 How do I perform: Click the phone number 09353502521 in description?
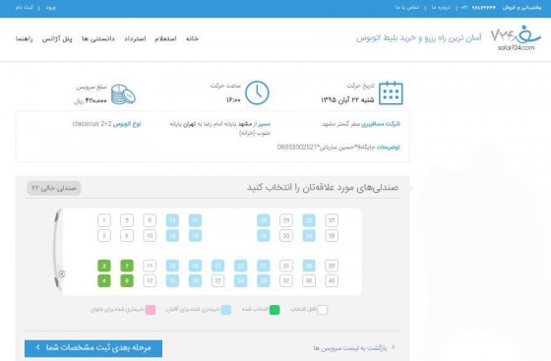coord(297,148)
